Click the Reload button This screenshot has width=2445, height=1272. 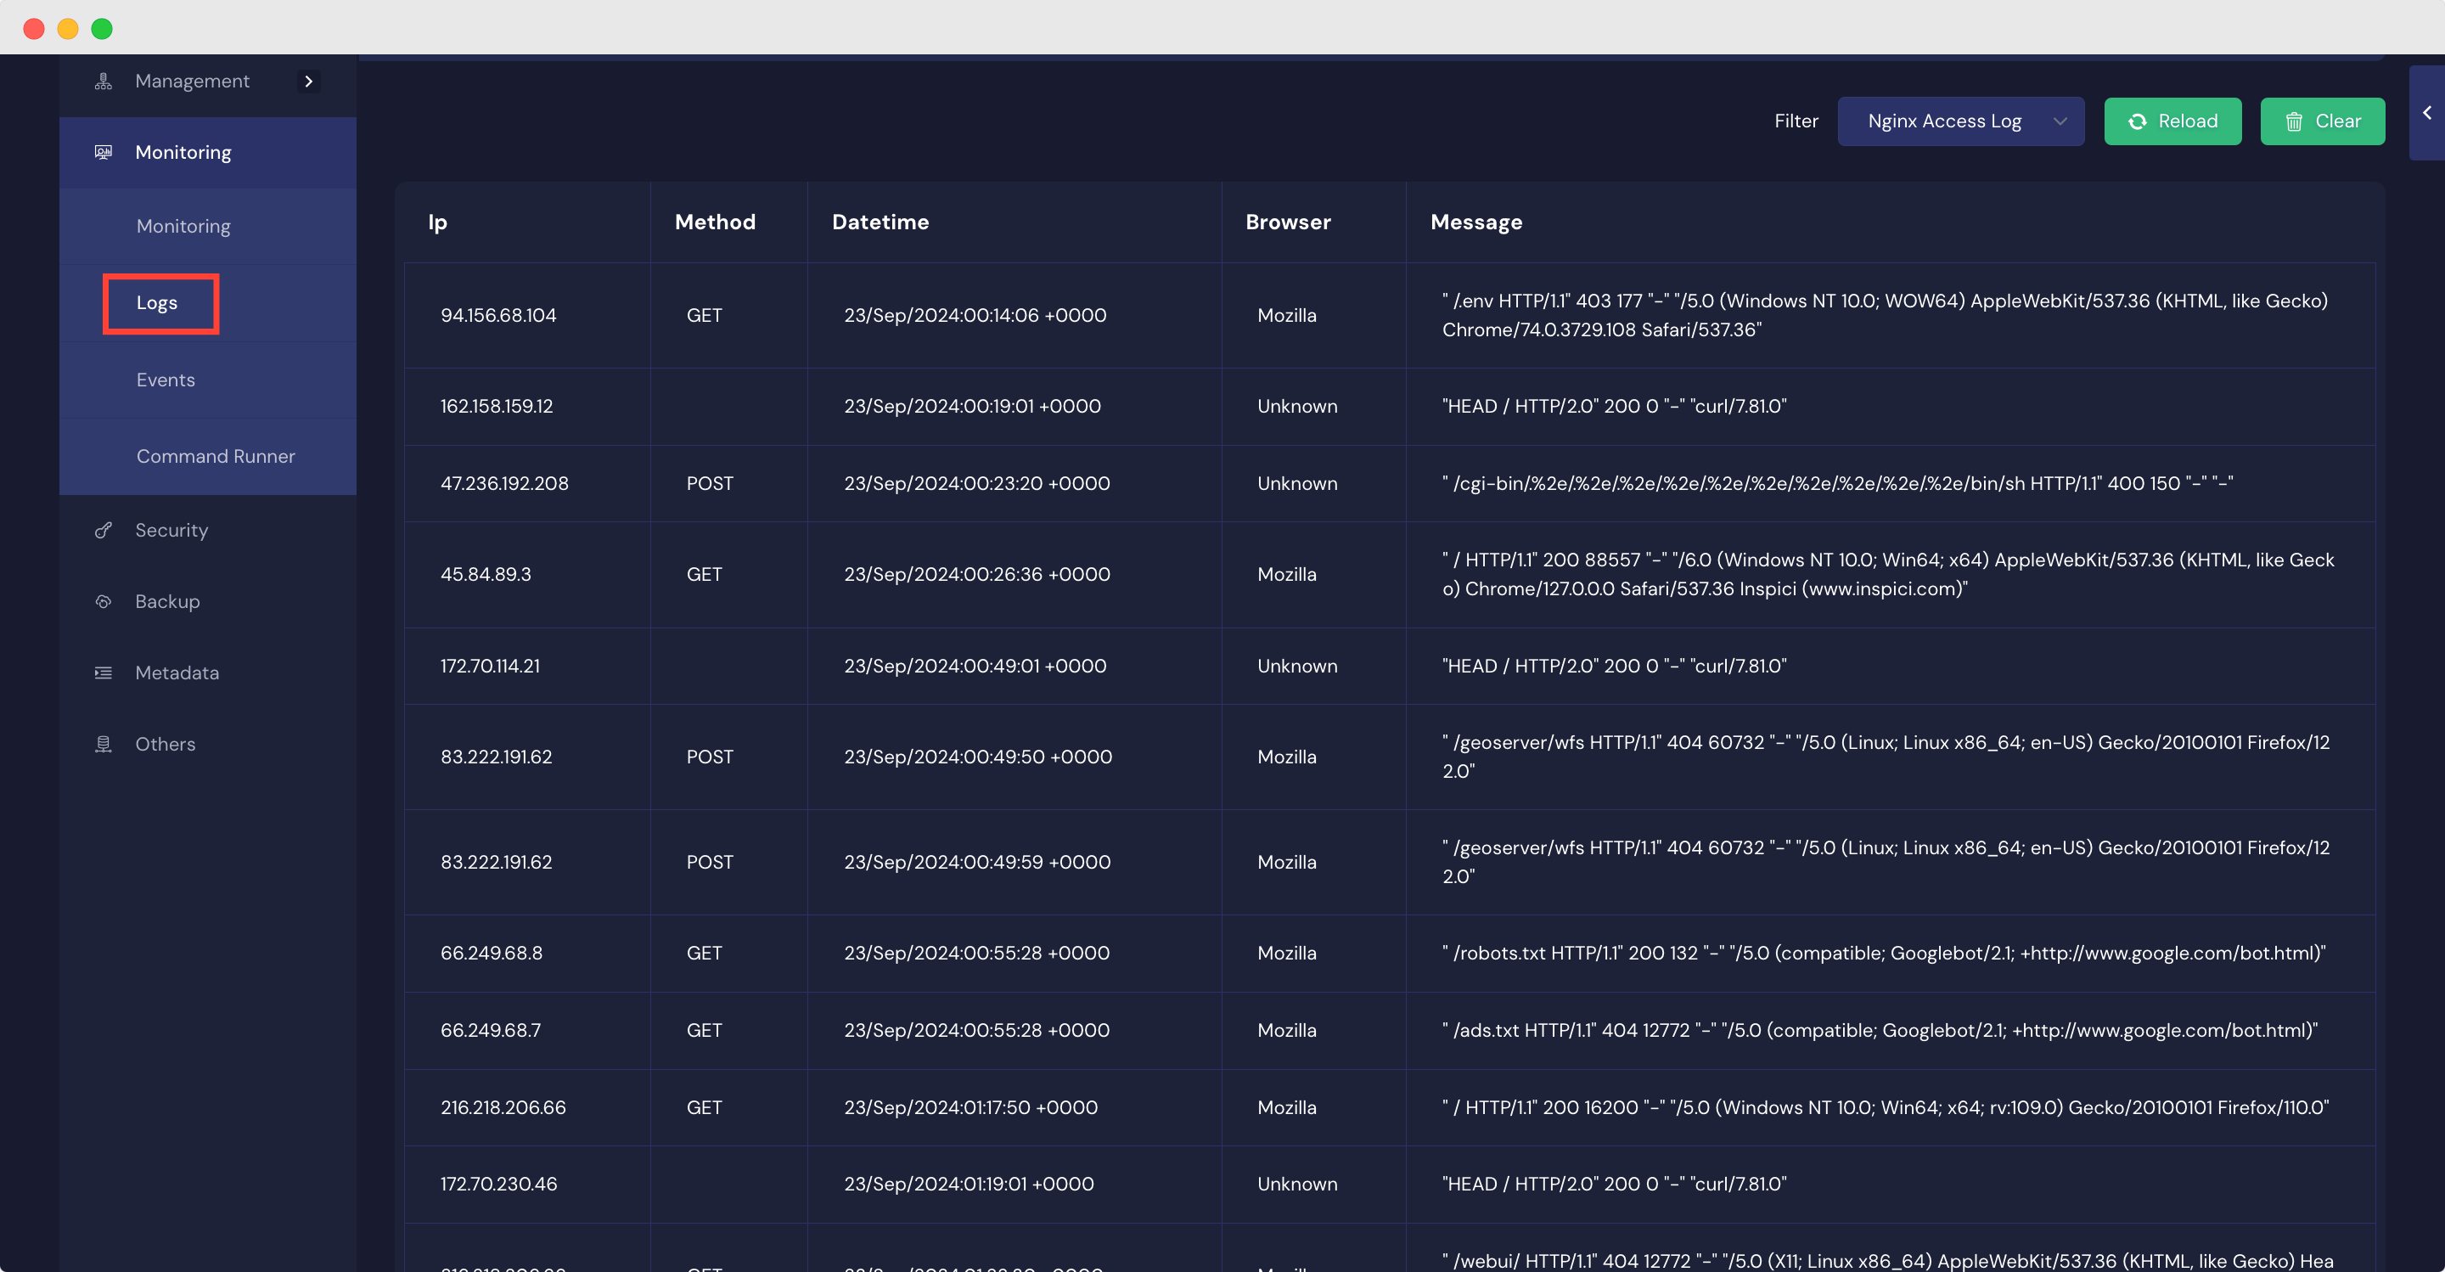tap(2172, 121)
